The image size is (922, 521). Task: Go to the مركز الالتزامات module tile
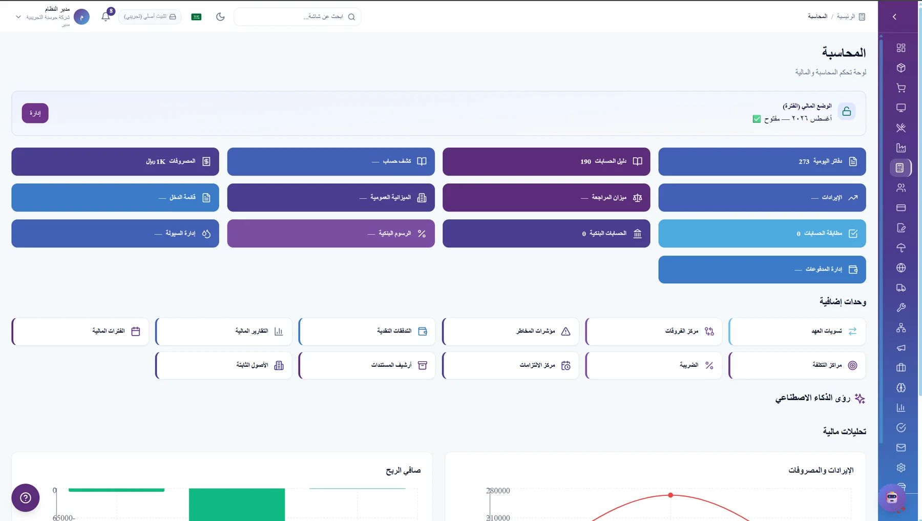point(510,365)
